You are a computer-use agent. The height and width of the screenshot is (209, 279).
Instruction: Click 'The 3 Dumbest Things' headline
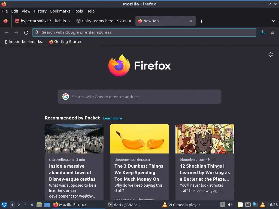[139, 173]
